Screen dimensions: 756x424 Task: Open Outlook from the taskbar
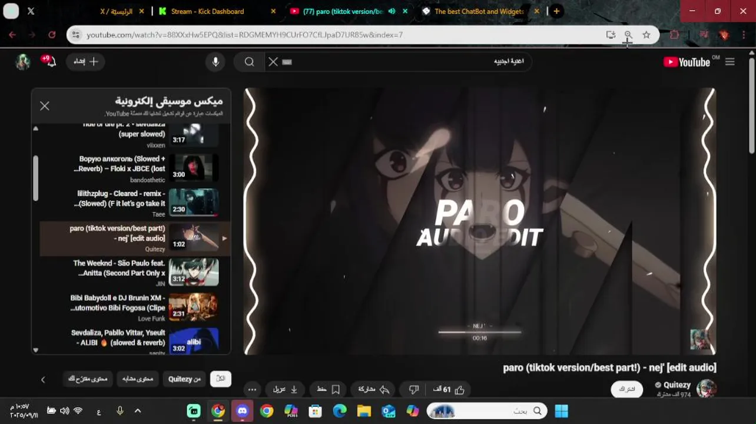pyautogui.click(x=389, y=410)
